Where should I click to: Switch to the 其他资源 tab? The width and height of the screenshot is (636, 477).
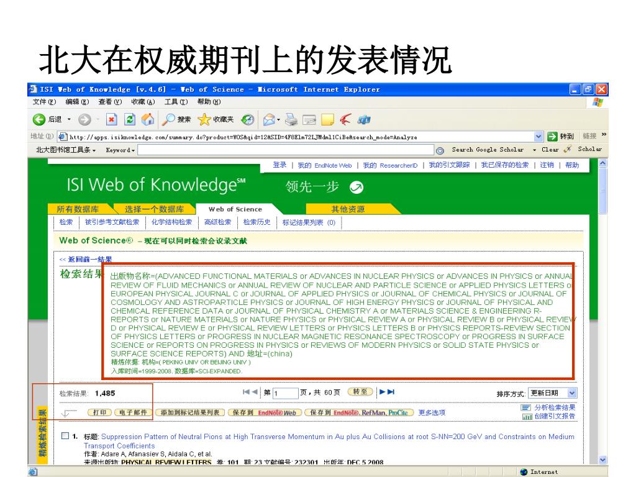tap(348, 209)
